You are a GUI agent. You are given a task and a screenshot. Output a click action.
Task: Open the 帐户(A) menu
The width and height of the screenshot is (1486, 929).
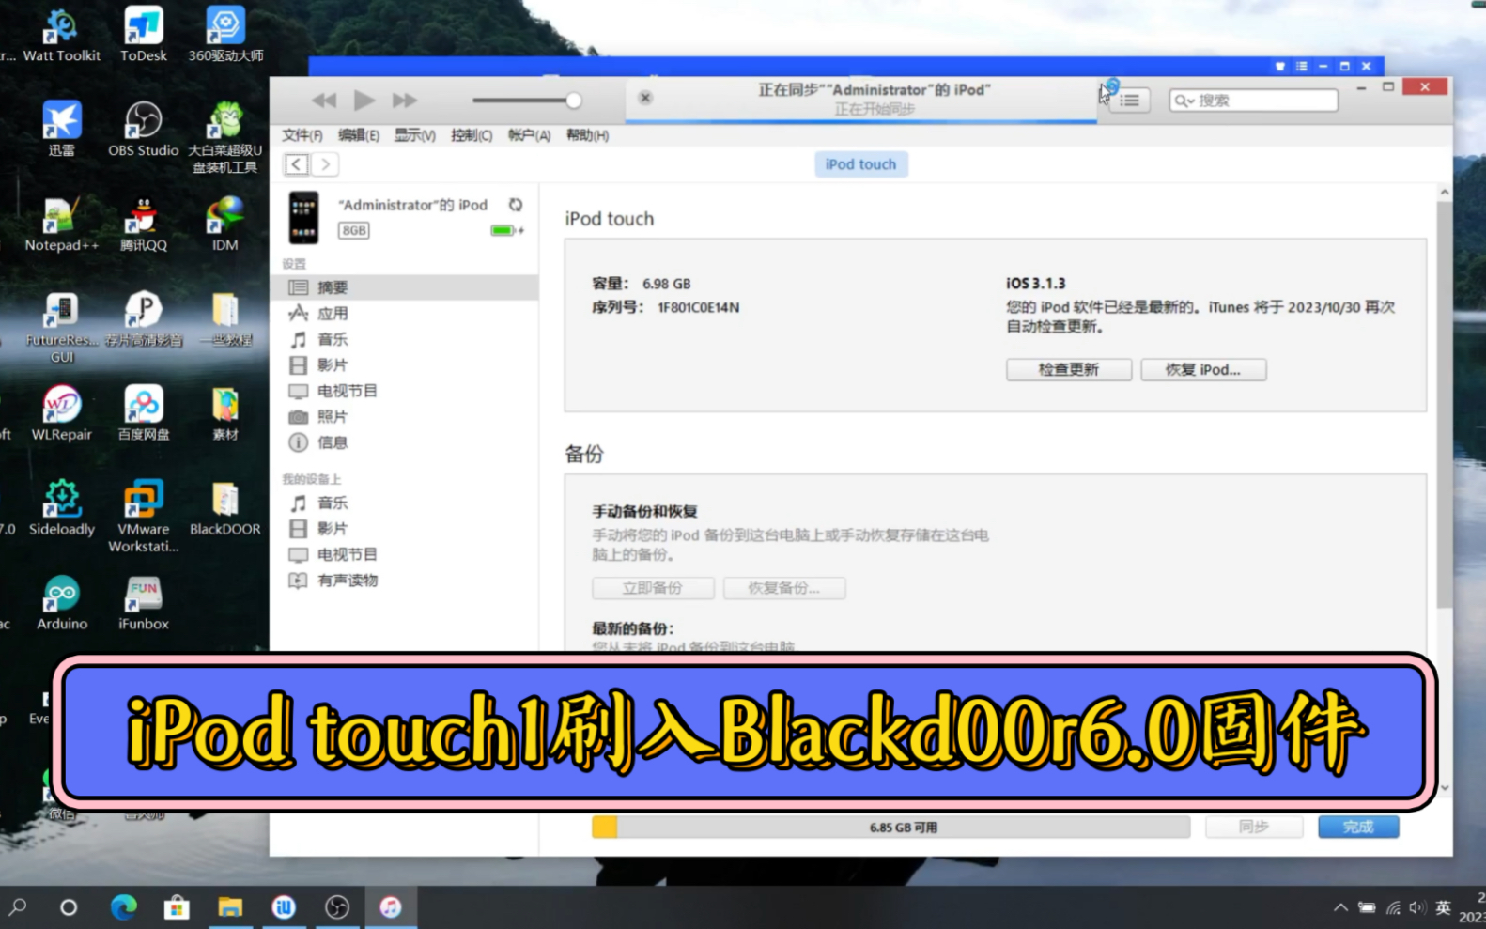pyautogui.click(x=529, y=135)
